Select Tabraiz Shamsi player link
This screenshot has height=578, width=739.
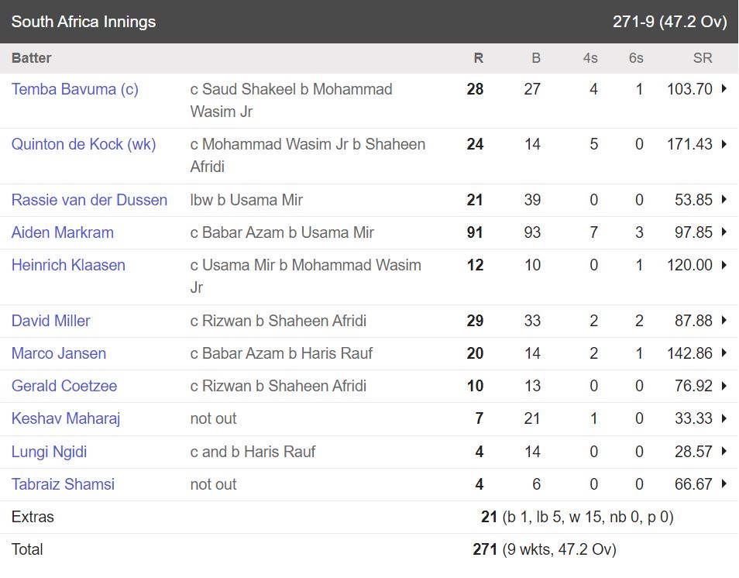[x=63, y=484]
